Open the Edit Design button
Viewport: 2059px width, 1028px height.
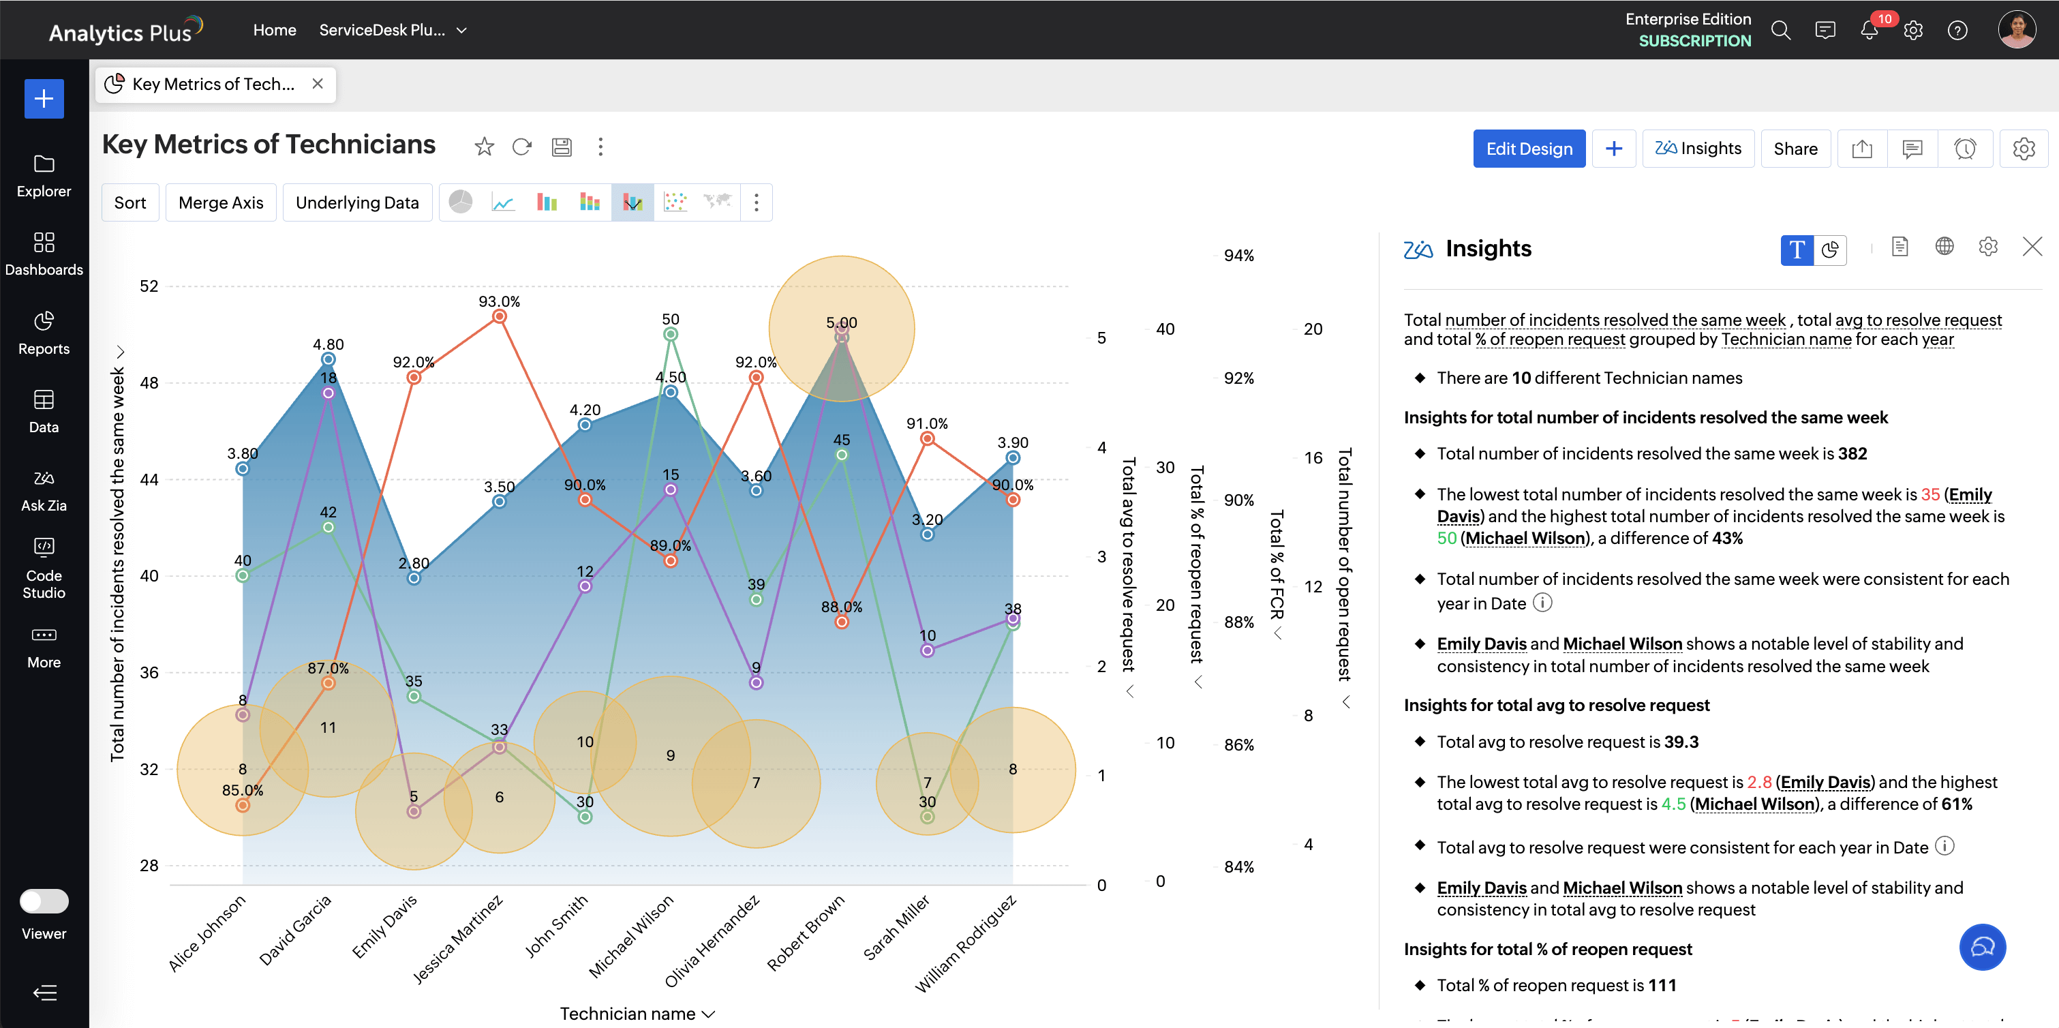[1529, 148]
